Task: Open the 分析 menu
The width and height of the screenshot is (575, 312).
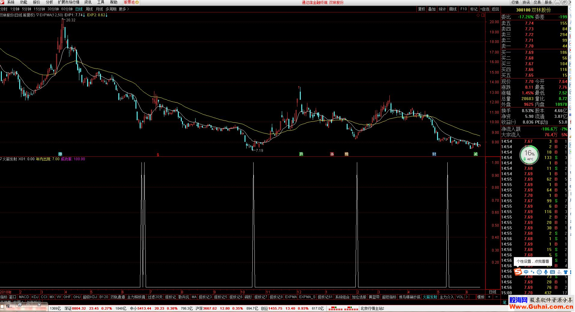Action: (49, 2)
